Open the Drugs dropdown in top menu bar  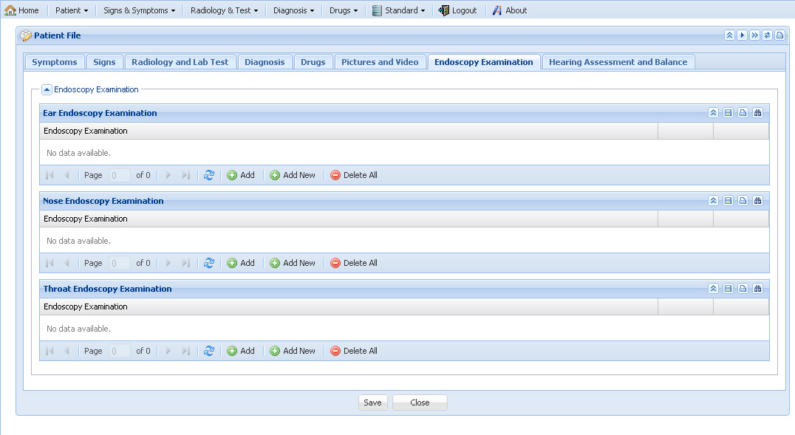(x=344, y=10)
